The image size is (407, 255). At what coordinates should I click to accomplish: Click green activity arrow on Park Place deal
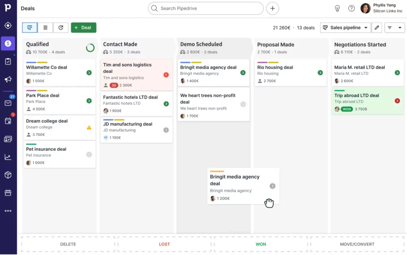click(x=89, y=100)
